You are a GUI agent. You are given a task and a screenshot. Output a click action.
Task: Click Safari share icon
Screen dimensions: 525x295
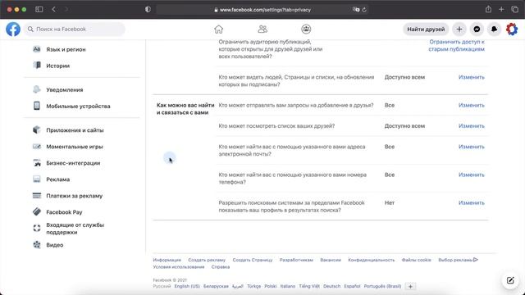(x=489, y=9)
